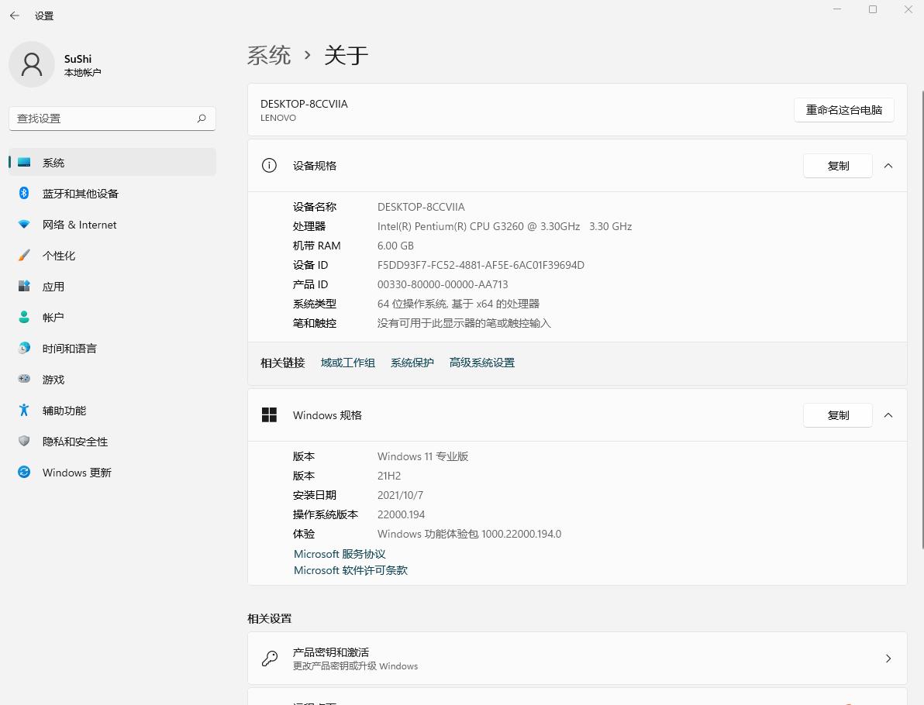
Task: Open the 游戏 settings page
Action: coord(52,379)
